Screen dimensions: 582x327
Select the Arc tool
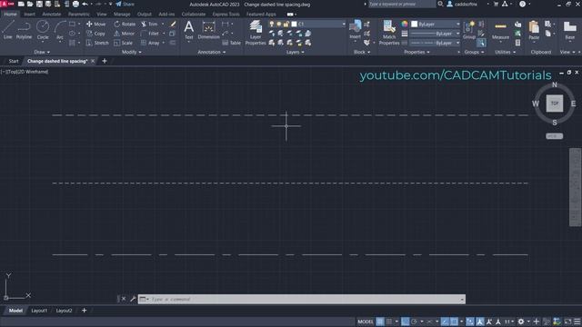pyautogui.click(x=60, y=30)
